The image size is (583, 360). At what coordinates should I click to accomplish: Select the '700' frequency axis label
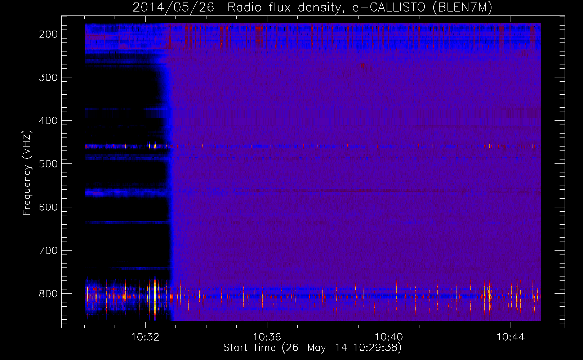point(48,250)
